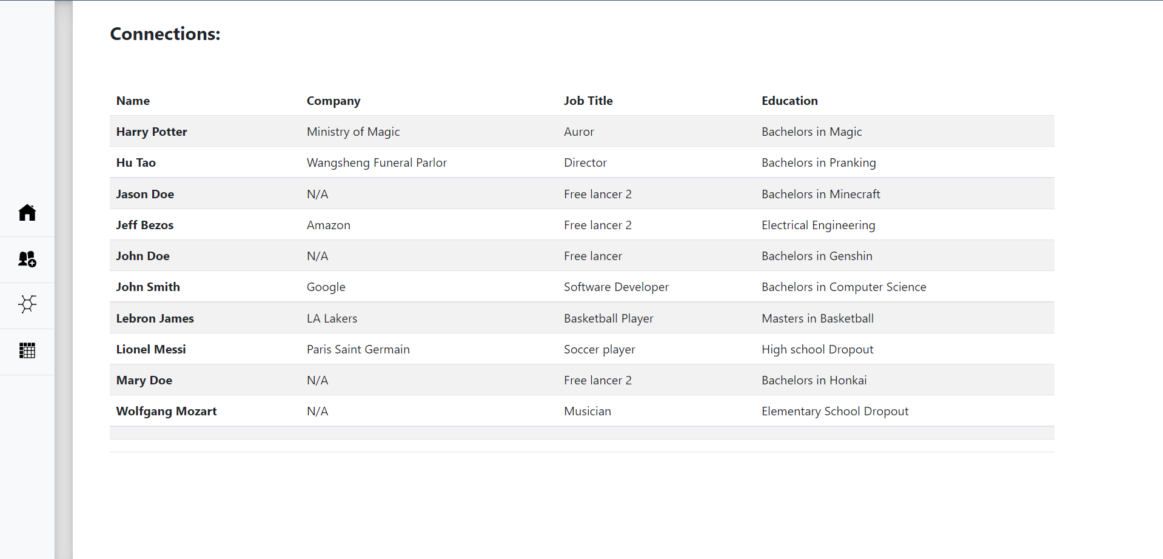Select the Mary Doe name cell
1163x559 pixels.
(x=144, y=380)
